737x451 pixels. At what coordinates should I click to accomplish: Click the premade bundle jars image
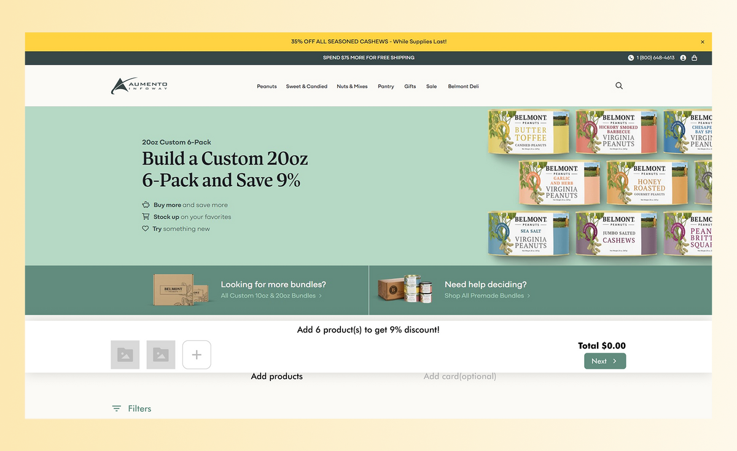406,290
